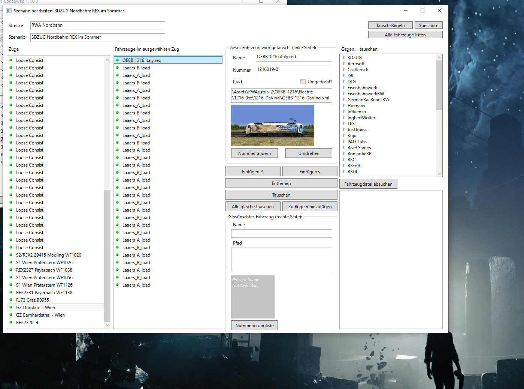This screenshot has width=524, height=389.
Task: Open the Tausch-Regeln dialog
Action: click(390, 26)
